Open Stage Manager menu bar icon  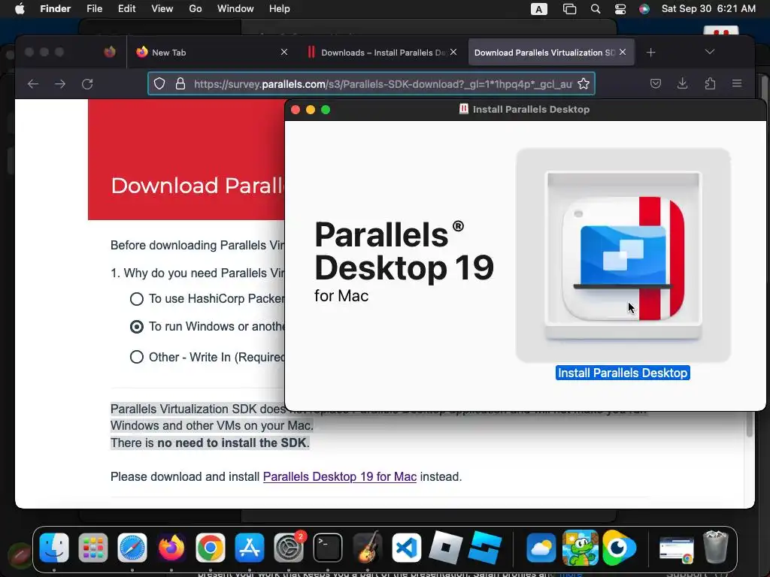click(569, 9)
